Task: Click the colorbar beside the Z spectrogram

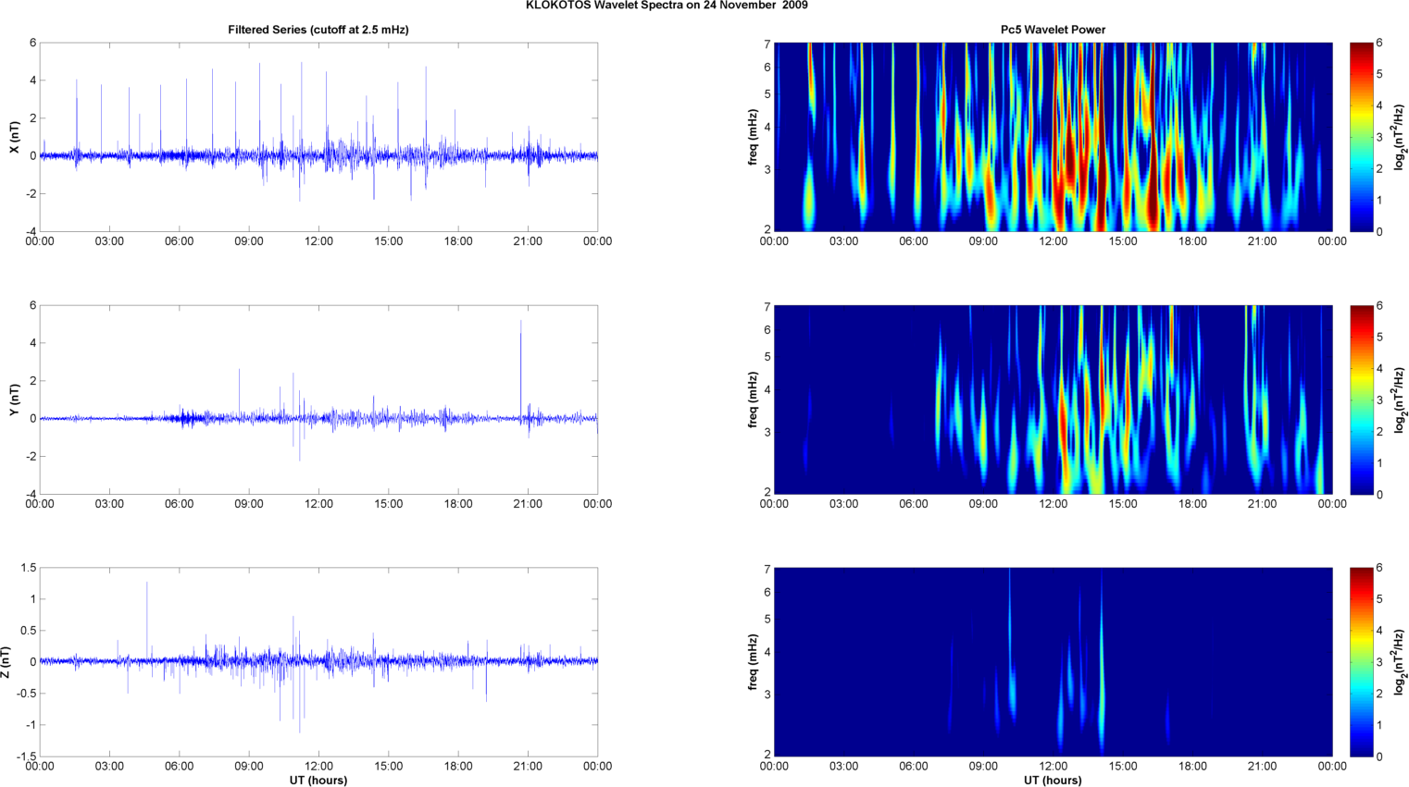Action: (1361, 662)
